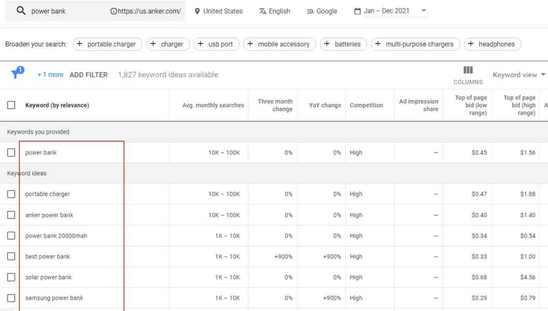This screenshot has height=311, width=548.
Task: Sort by Three month change header
Action: pos(275,105)
